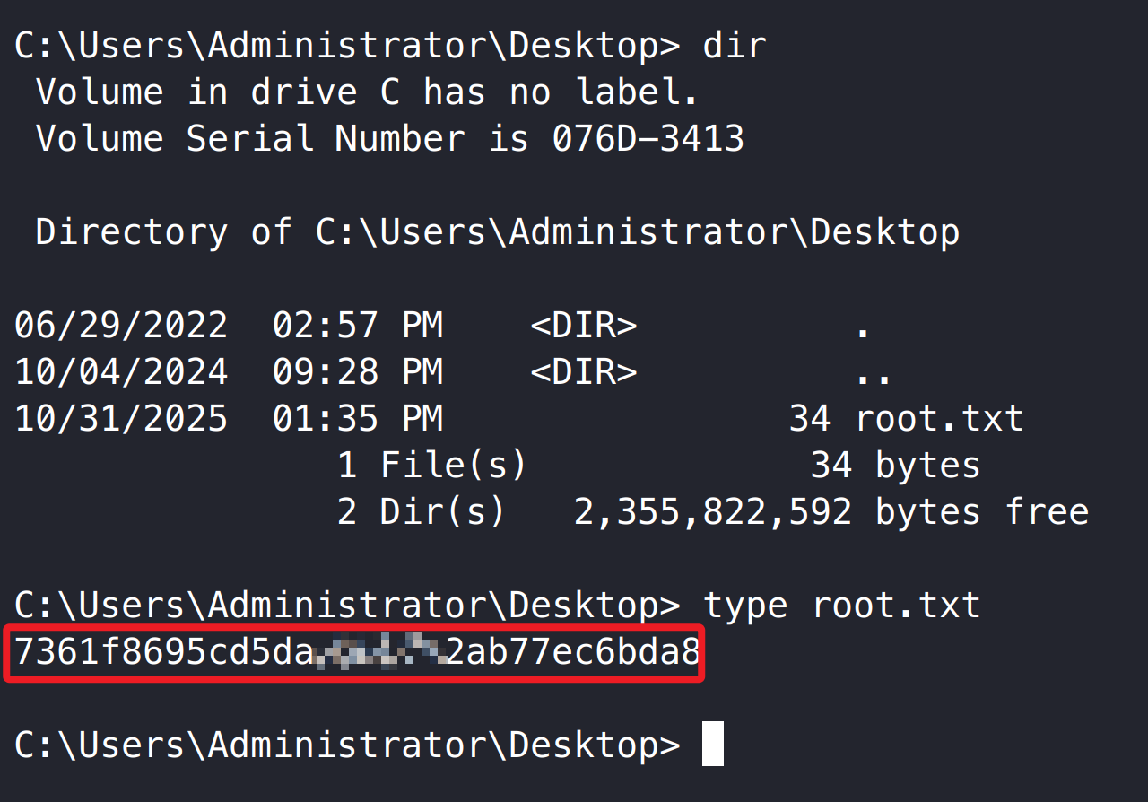Click the volume serial number 076D-3413
The height and width of the screenshot is (802, 1148).
pos(648,138)
